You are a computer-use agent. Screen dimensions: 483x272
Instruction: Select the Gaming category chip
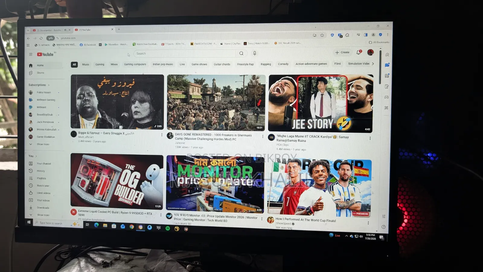point(100,64)
